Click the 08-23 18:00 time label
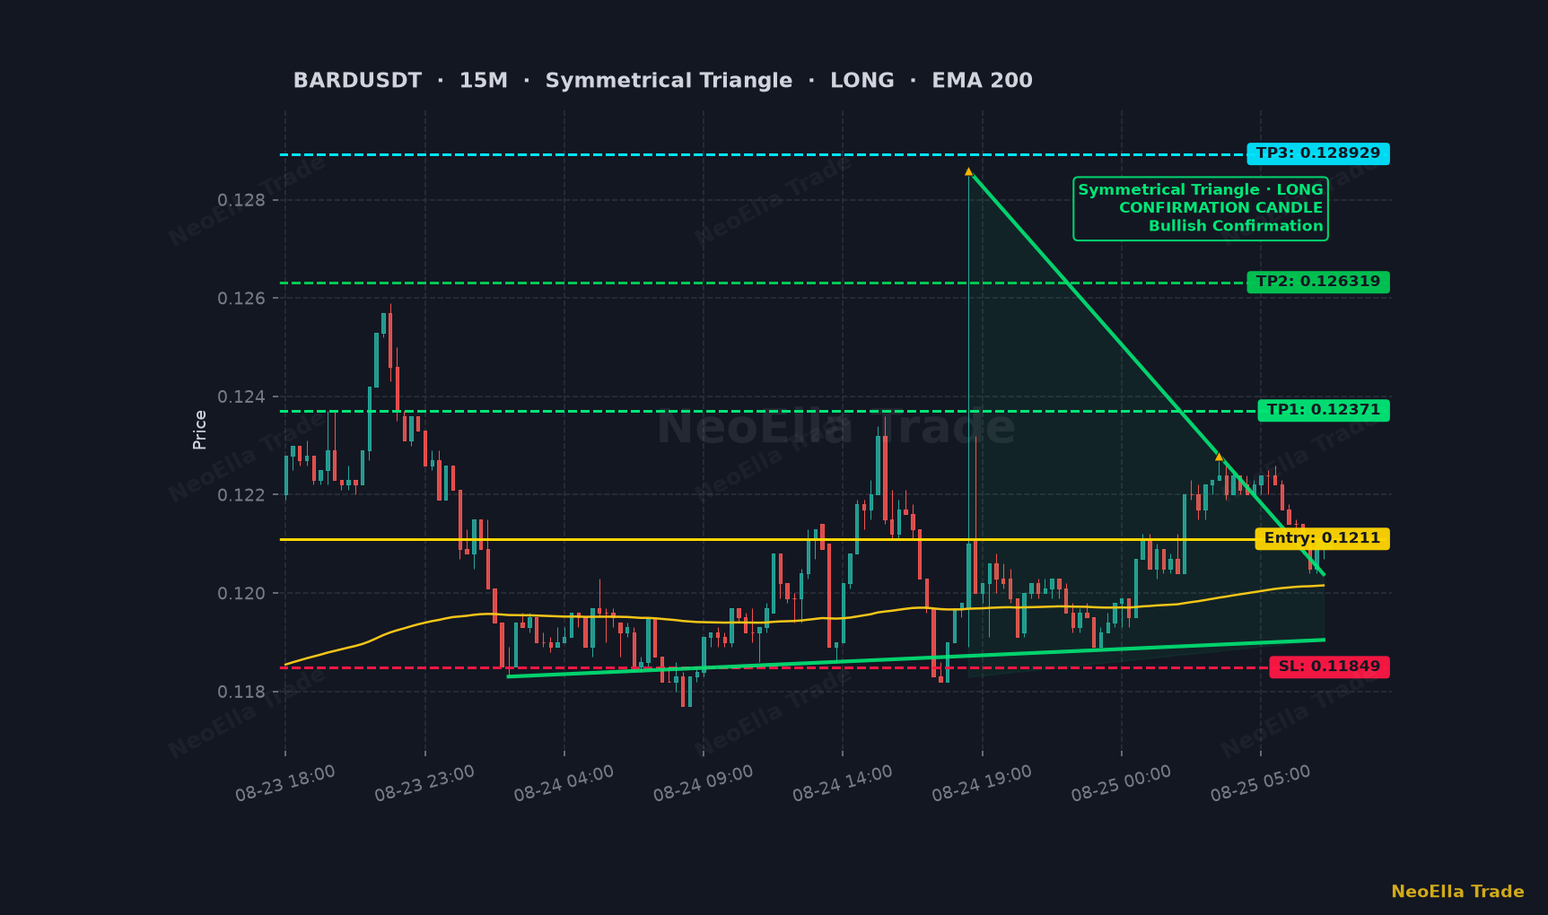 point(285,783)
